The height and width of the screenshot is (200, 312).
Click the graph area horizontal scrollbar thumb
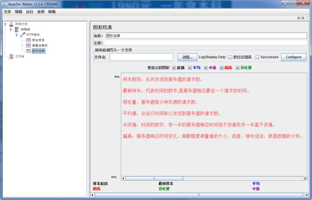coord(154,178)
